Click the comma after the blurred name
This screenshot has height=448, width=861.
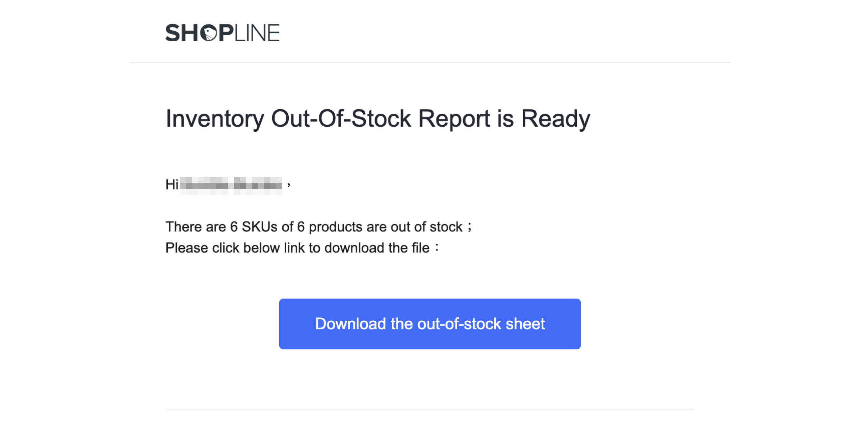pyautogui.click(x=288, y=185)
